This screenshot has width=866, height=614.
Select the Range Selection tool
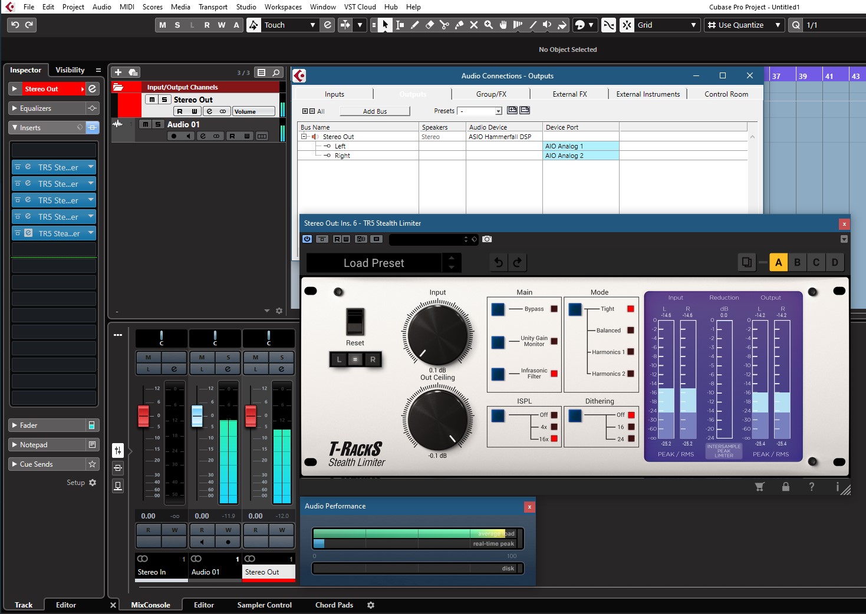click(400, 25)
